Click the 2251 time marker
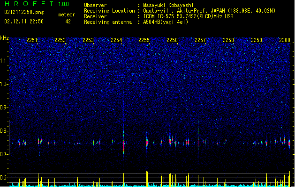This screenshot has height=187, width=295. point(32,40)
